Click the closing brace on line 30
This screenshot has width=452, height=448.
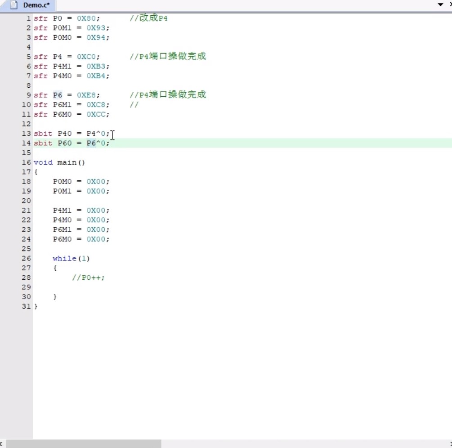pos(55,297)
